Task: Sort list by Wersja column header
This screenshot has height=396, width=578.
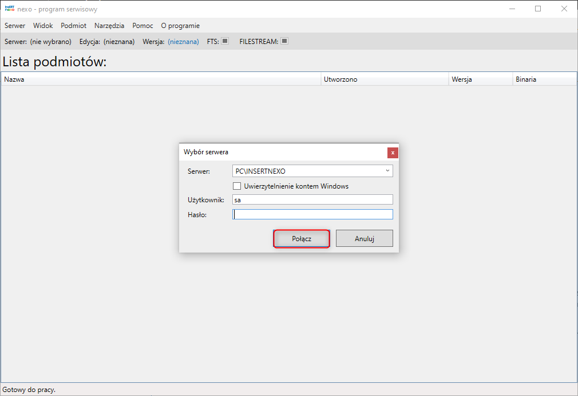Action: 481,79
